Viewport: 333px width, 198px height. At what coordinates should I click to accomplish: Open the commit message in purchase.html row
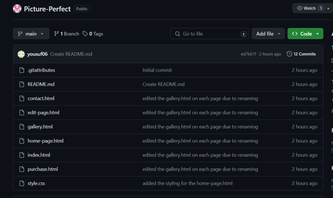(200, 169)
